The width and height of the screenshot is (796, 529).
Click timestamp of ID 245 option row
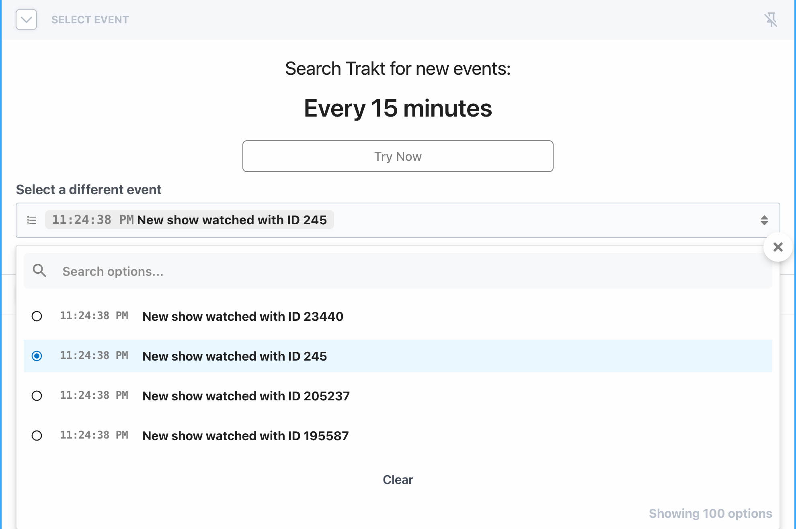pos(94,356)
